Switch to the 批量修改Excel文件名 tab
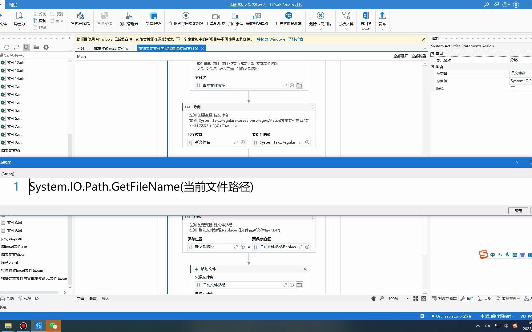Viewport: 532px width, 332px height. click(x=112, y=48)
